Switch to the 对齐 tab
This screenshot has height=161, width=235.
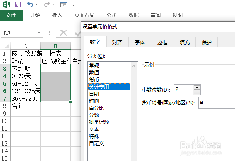pos(117,42)
